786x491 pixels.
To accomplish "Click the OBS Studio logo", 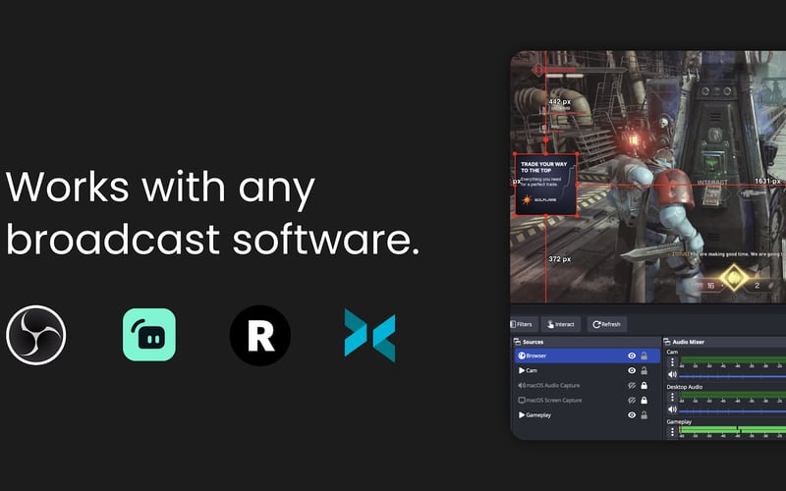I will [x=36, y=335].
